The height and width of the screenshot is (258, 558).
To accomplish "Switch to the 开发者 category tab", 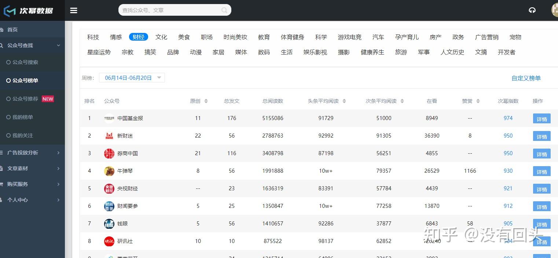I will click(507, 52).
